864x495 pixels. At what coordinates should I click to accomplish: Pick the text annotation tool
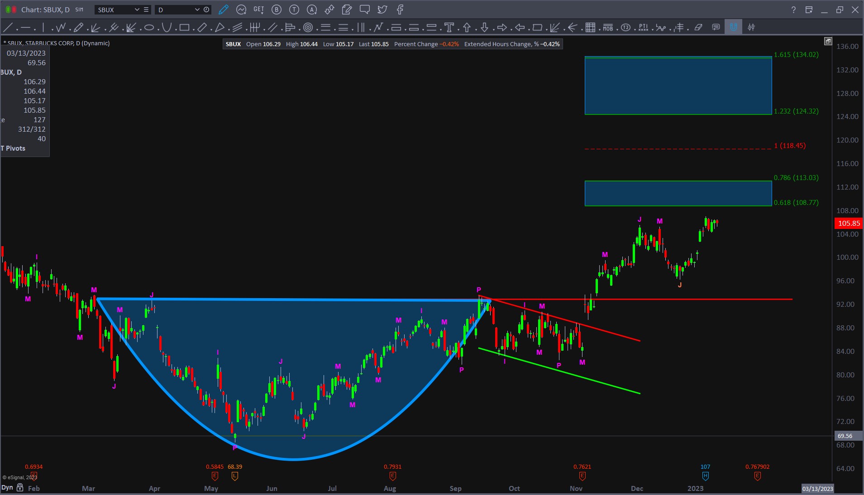449,28
